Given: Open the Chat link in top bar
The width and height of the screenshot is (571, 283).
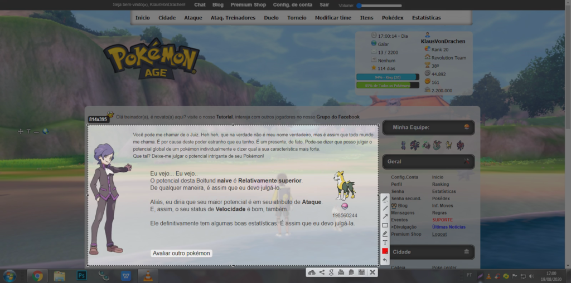Looking at the screenshot, I should [x=200, y=4].
